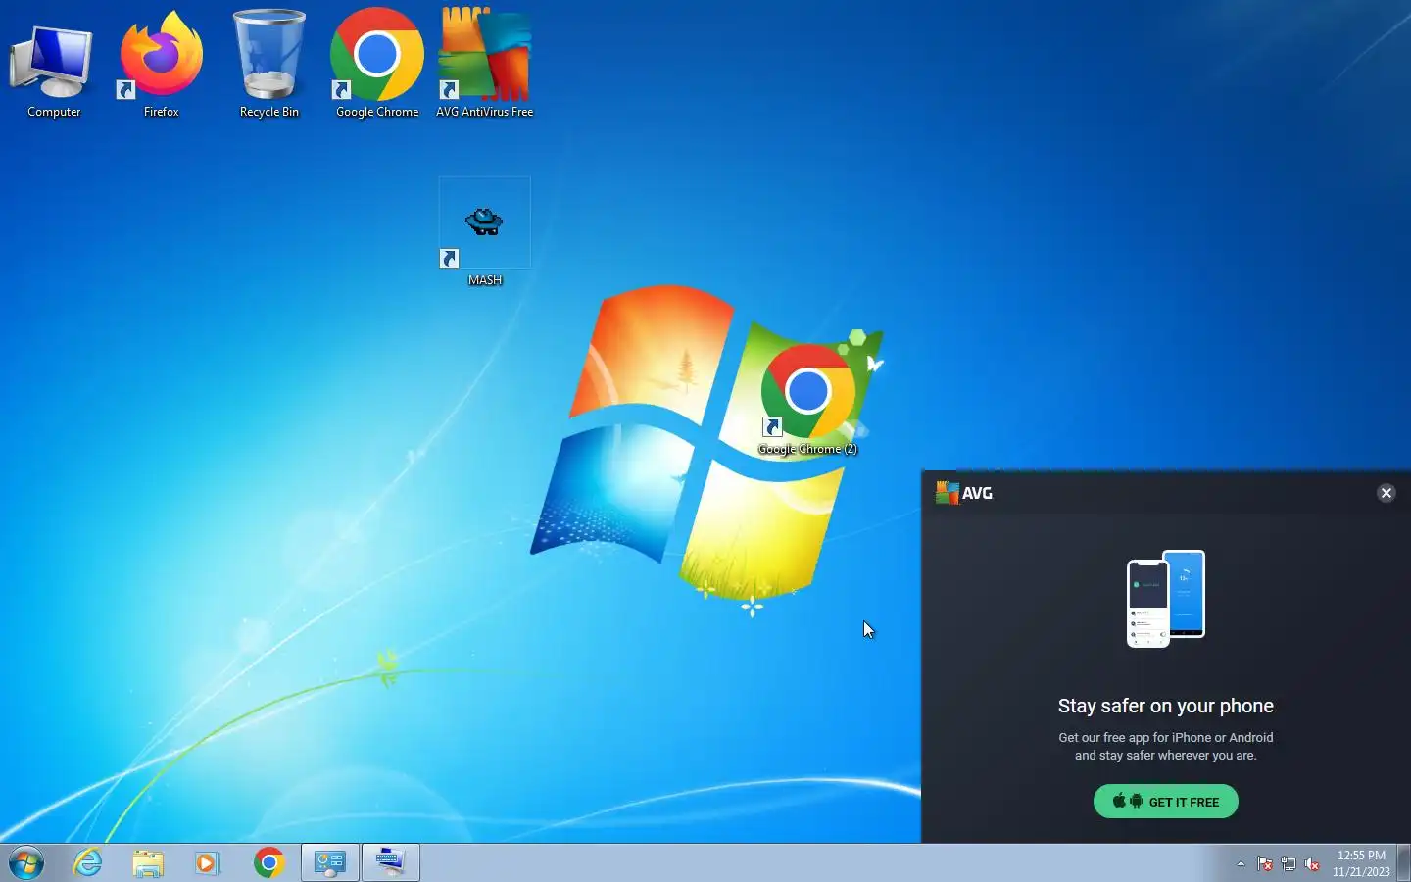Show hidden system tray icons
The height and width of the screenshot is (882, 1411).
tap(1241, 864)
